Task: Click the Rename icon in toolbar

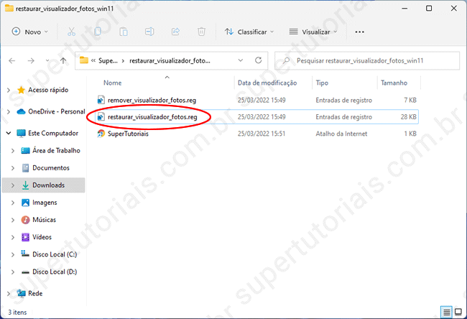Action: 149,32
